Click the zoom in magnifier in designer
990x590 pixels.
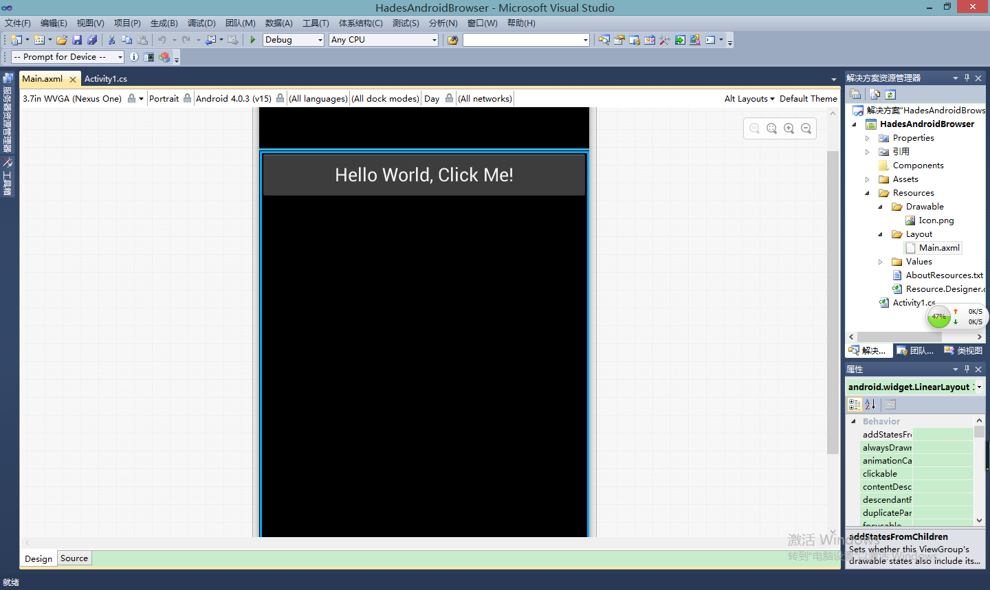[x=789, y=128]
